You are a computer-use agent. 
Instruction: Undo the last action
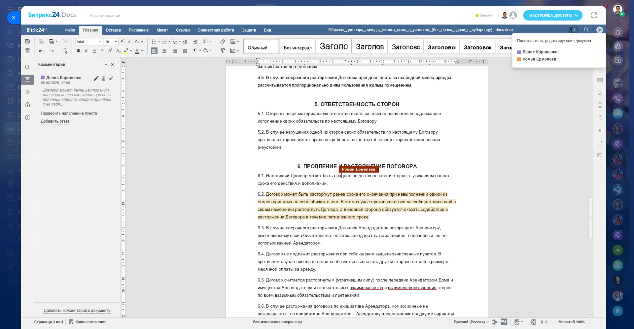pos(41,51)
